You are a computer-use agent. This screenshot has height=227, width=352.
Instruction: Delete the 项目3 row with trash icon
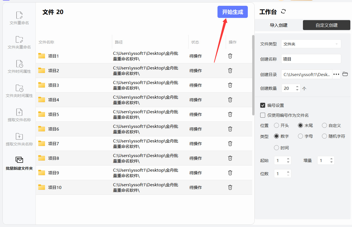point(230,85)
